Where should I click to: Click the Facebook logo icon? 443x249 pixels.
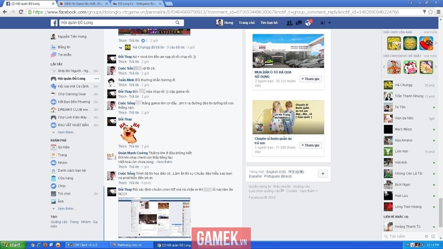coord(54,23)
